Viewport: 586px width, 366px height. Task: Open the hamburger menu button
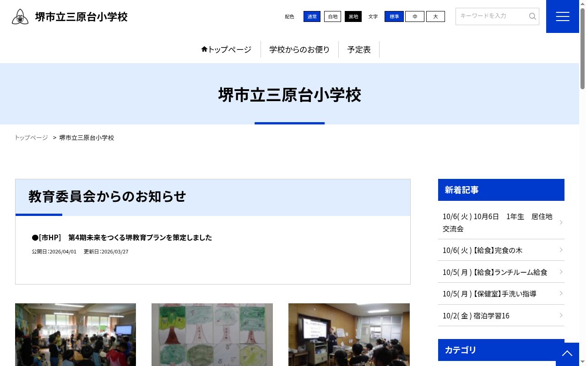tap(562, 16)
